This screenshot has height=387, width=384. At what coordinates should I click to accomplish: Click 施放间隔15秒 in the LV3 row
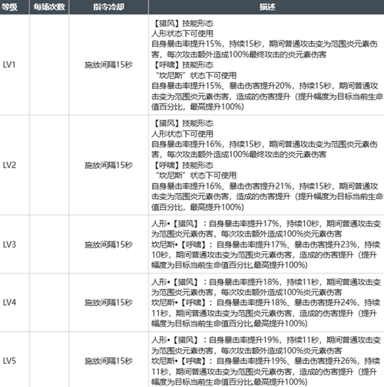pyautogui.click(x=108, y=244)
